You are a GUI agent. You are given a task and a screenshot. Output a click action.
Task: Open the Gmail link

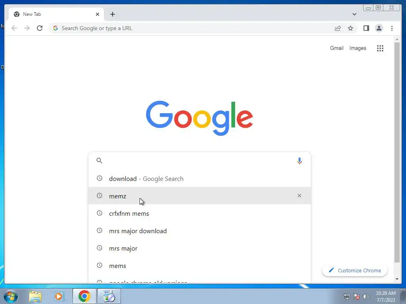point(337,48)
